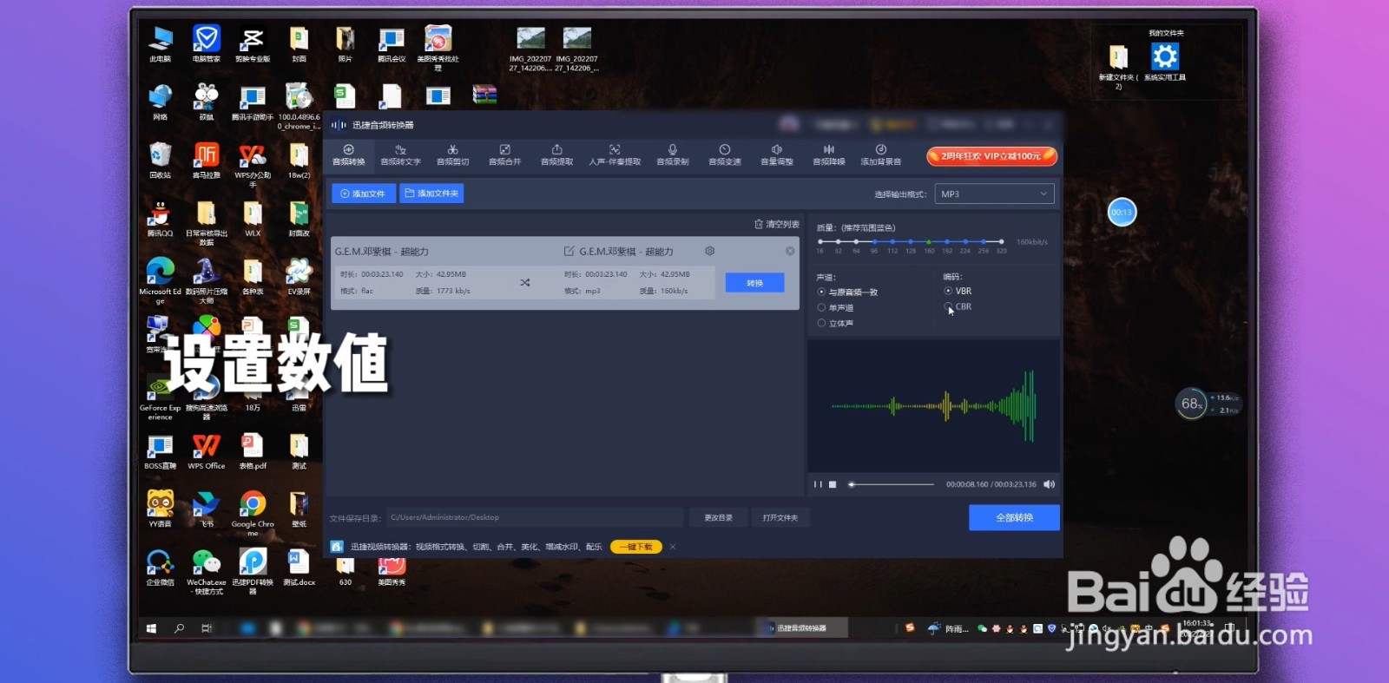
Task: Click the 68% performance floating widget
Action: tap(1191, 404)
